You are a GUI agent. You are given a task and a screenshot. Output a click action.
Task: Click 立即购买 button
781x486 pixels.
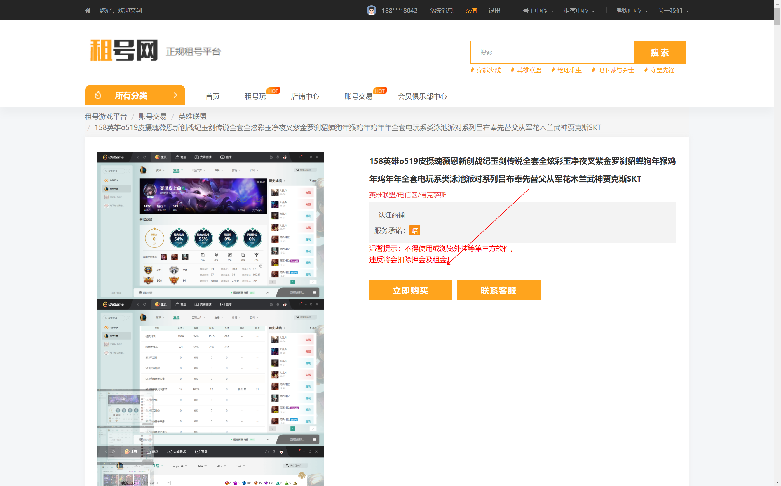click(x=410, y=290)
